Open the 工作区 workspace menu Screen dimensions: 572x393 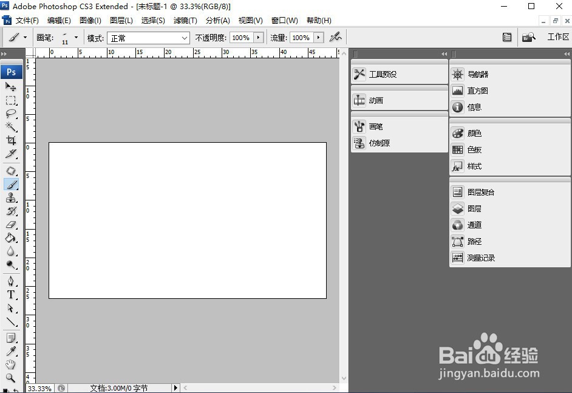click(558, 37)
